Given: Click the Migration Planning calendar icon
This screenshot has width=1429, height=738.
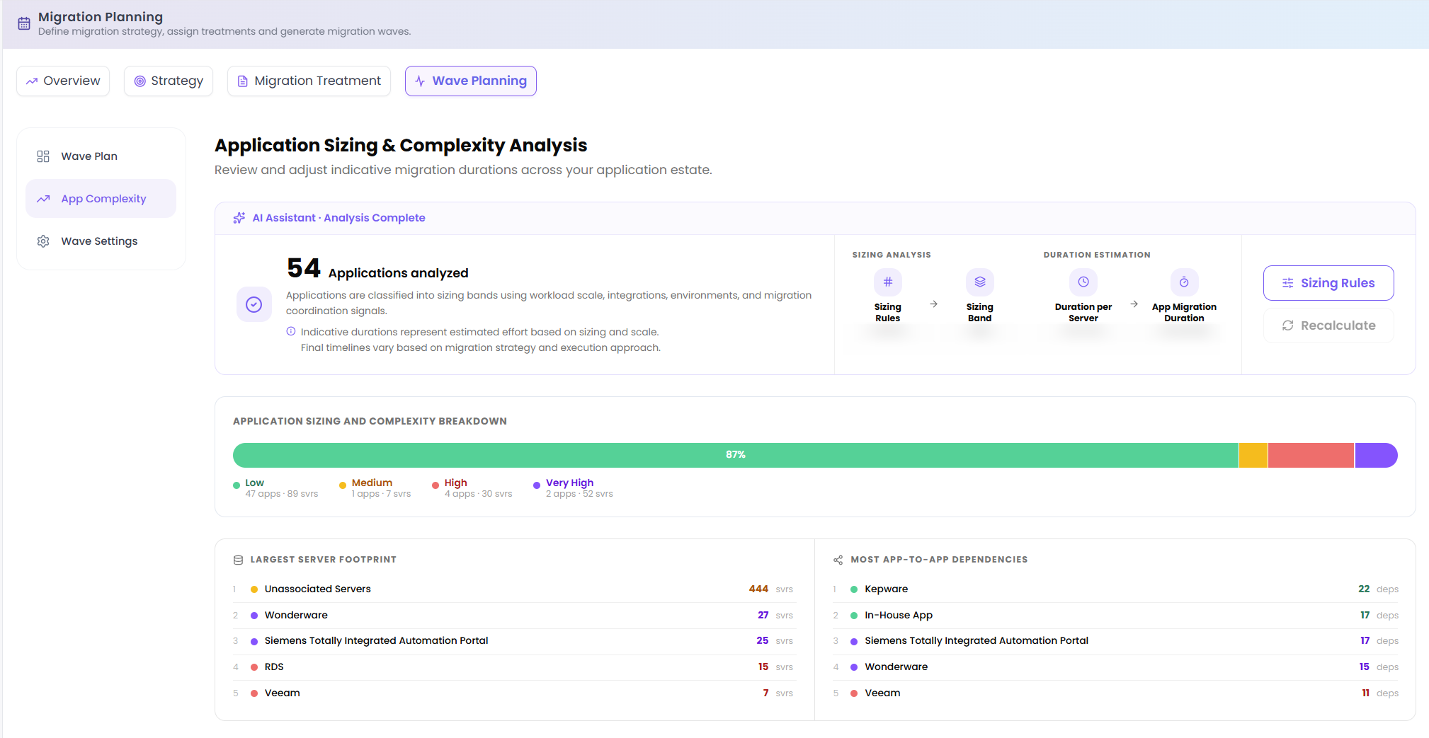Looking at the screenshot, I should point(24,23).
